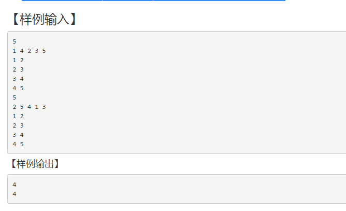346x211 pixels.
Task: Click empty space inside the sample input box
Action: [x=207, y=93]
